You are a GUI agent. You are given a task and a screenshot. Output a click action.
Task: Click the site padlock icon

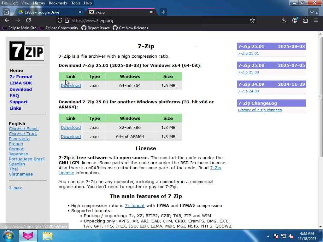67,20
